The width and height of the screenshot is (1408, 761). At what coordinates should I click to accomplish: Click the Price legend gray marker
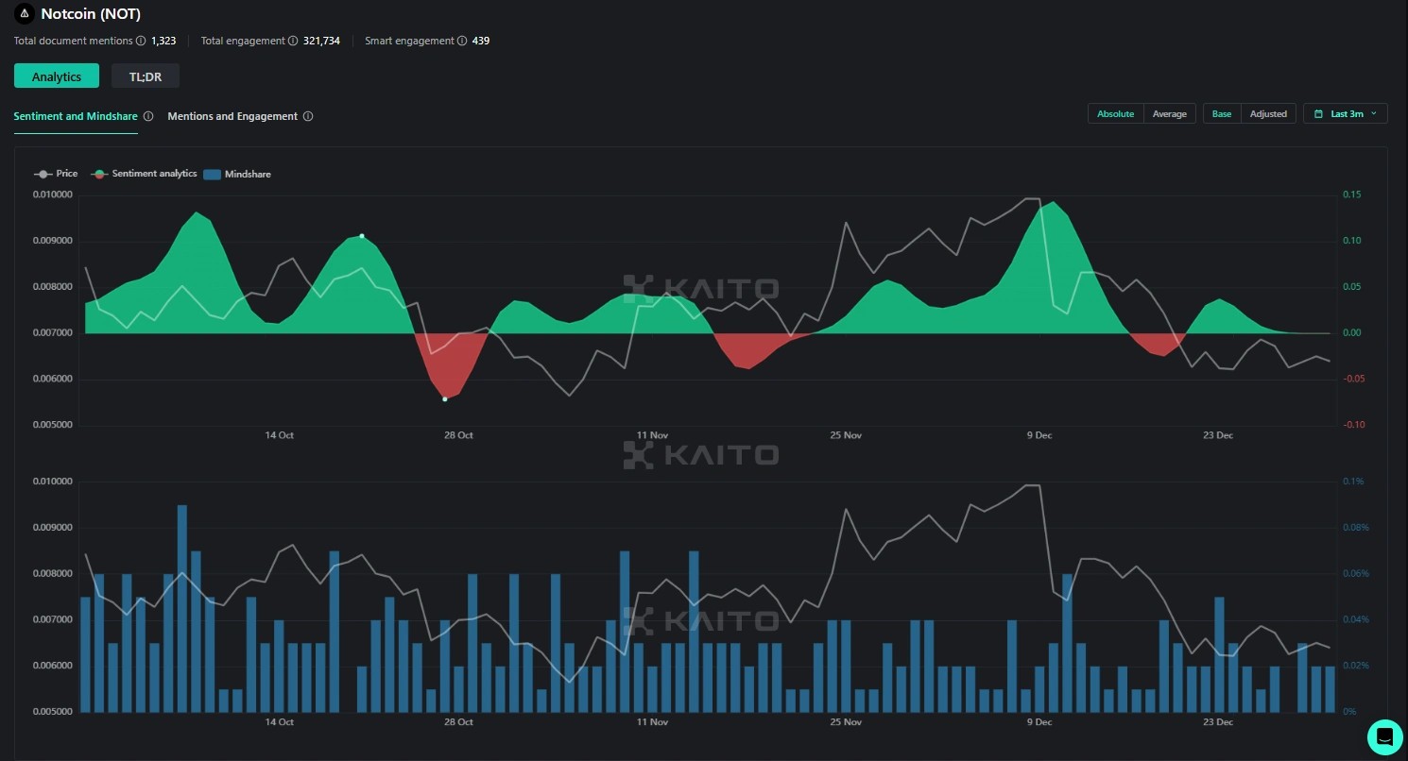[43, 174]
